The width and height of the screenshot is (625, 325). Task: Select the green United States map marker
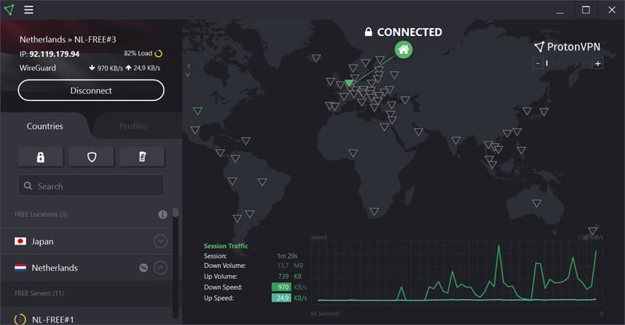(x=198, y=111)
